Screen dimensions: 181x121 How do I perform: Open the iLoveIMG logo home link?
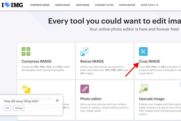coord(12,5)
